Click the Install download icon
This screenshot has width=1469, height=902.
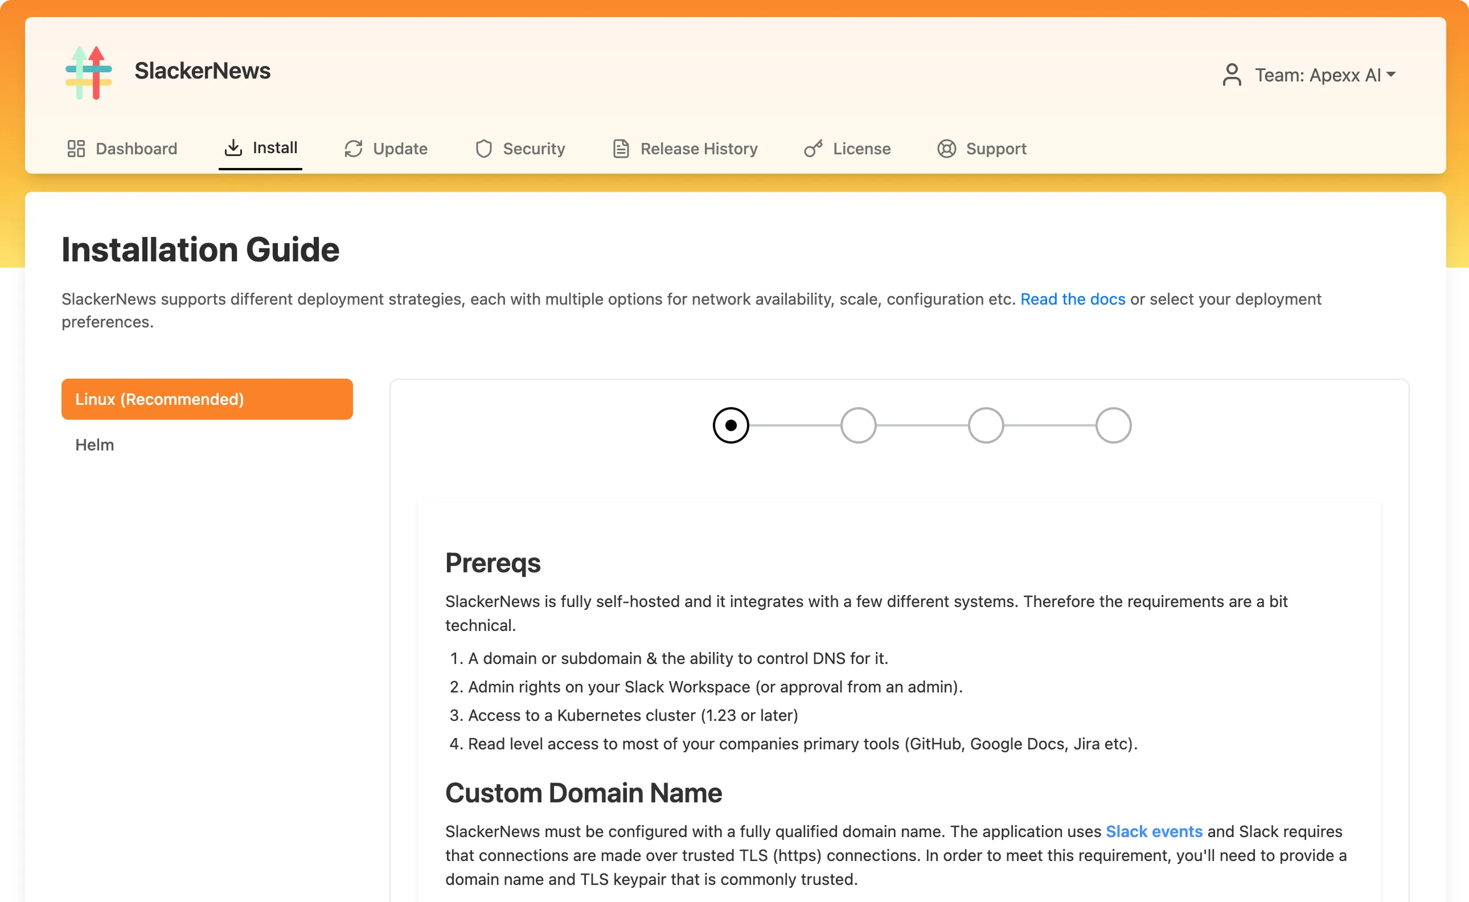[x=233, y=149]
